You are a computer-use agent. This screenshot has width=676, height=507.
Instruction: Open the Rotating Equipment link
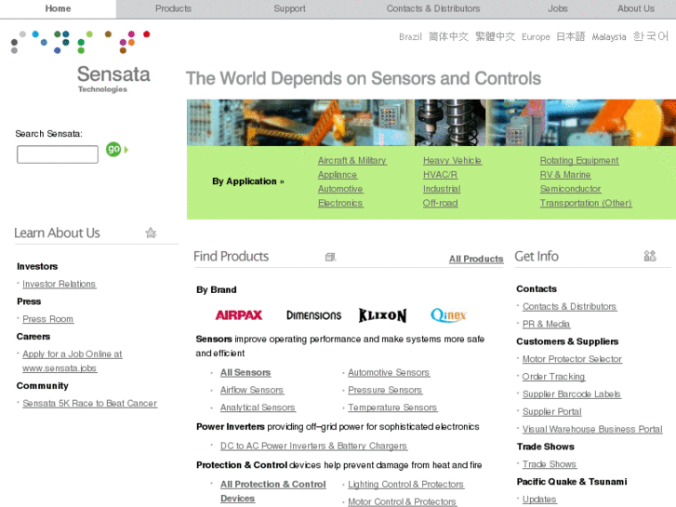pyautogui.click(x=579, y=161)
